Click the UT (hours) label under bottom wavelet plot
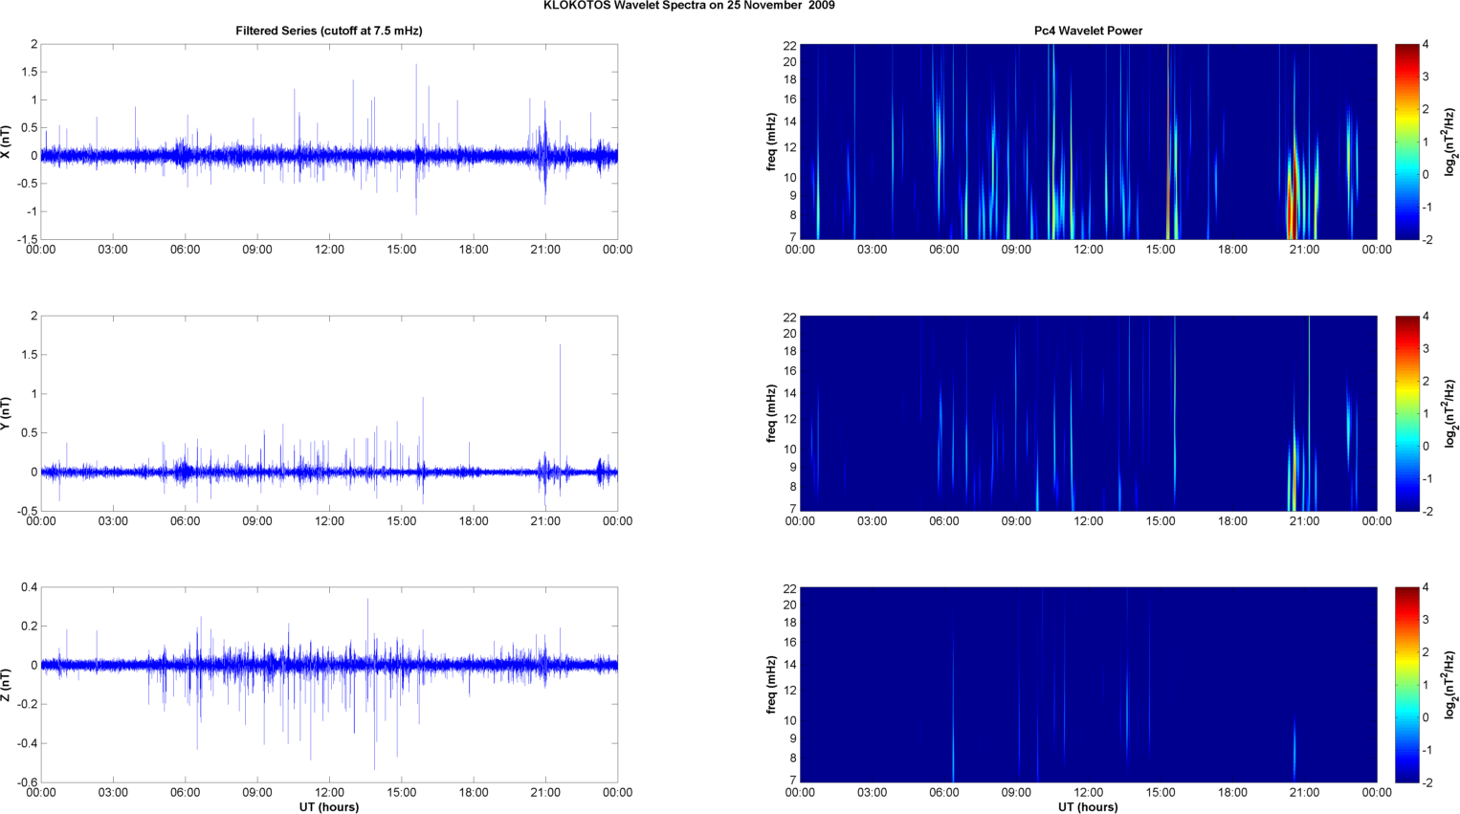 point(1088,806)
